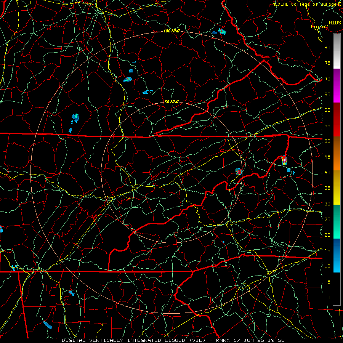Click the 0 value on the scale
Screen dimensions: 343x343
point(329,298)
